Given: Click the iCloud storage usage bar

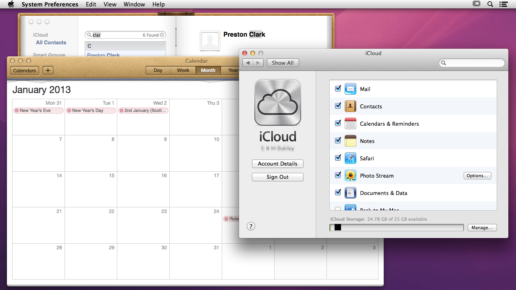Looking at the screenshot, I should pyautogui.click(x=396, y=228).
